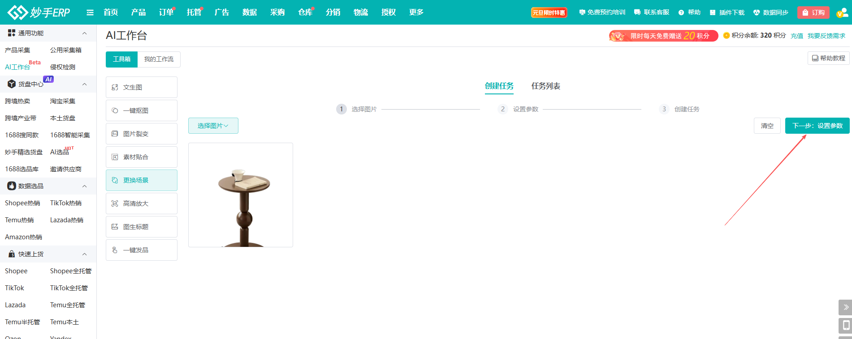Click the 妙手ERP logo

(39, 12)
